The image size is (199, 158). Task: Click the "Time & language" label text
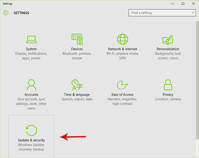click(x=77, y=94)
